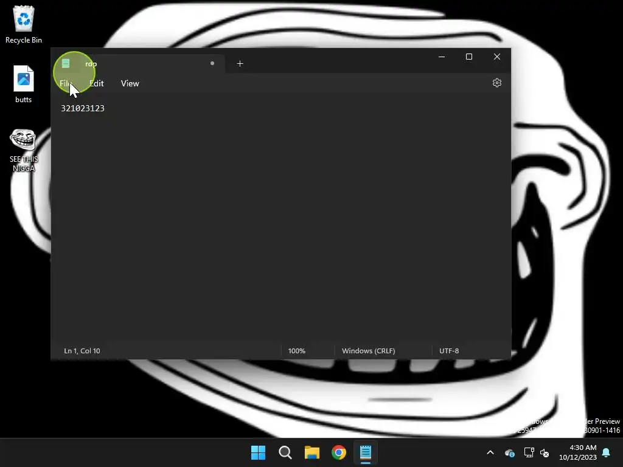Click the text 321023123 in the editor
Image resolution: width=623 pixels, height=467 pixels.
point(83,108)
